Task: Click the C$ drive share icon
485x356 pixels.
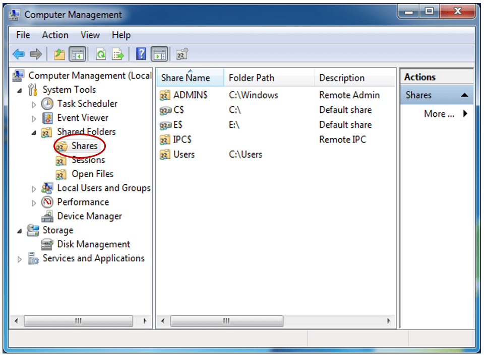Action: pyautogui.click(x=165, y=110)
